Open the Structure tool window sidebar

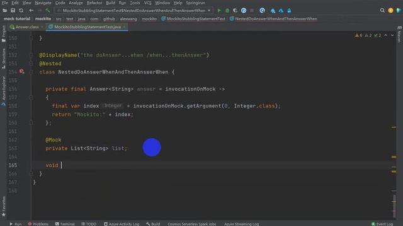click(x=3, y=58)
